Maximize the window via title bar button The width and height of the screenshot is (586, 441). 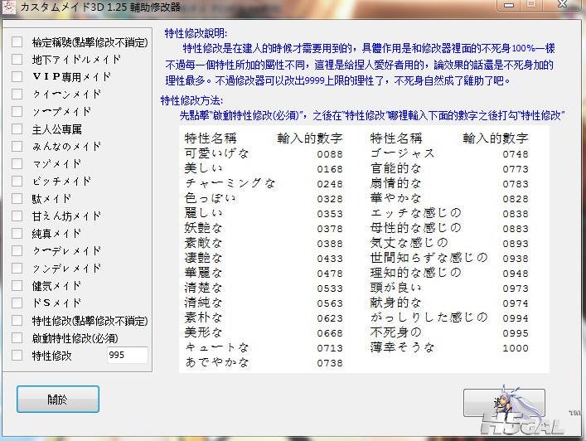point(531,4)
